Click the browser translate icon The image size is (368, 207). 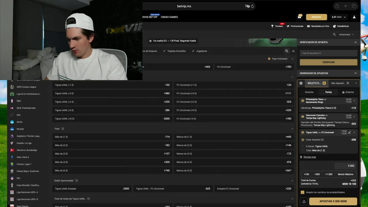pos(247,6)
